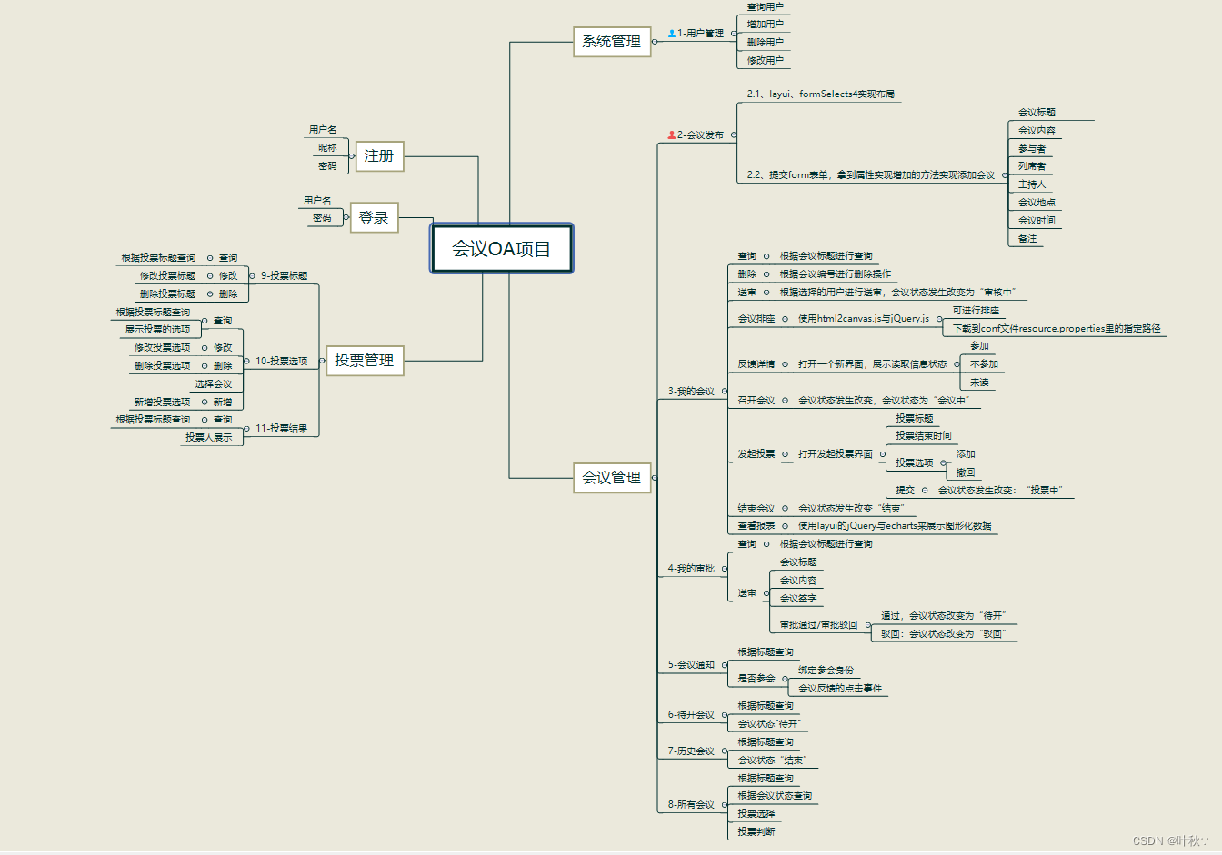The image size is (1222, 855).
Task: Select the 查看报表 node
Action: coord(756,526)
